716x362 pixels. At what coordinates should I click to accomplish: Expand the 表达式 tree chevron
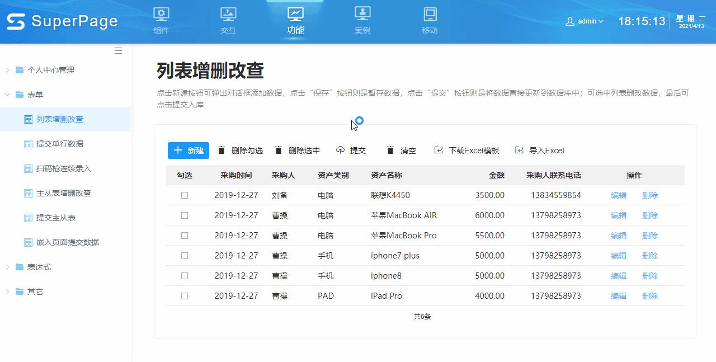click(7, 267)
